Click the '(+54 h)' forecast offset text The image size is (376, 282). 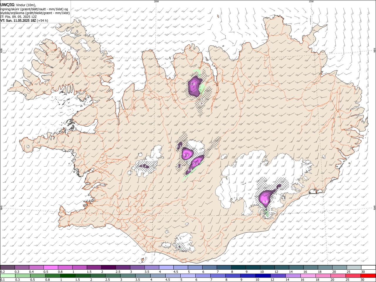(43, 21)
